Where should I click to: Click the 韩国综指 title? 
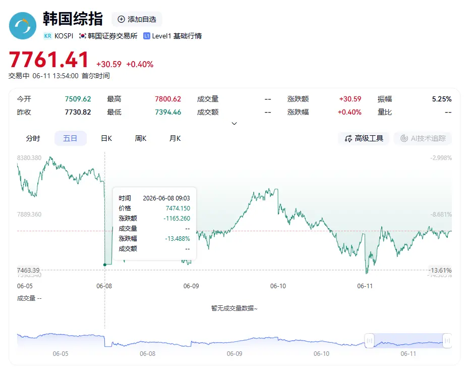pos(73,19)
